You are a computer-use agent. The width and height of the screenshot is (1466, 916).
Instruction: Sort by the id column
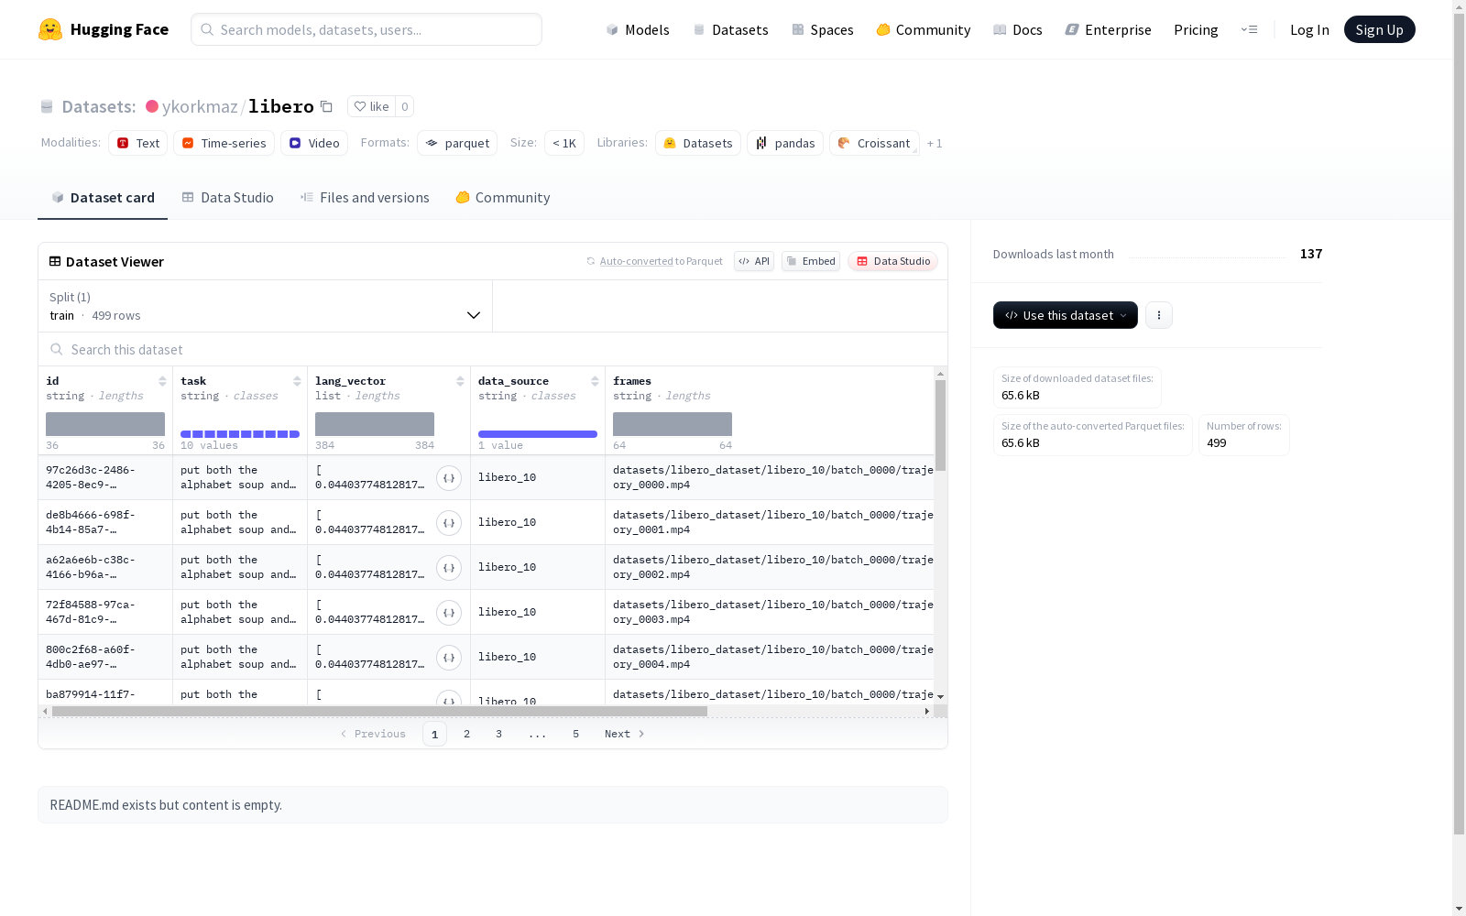(x=162, y=381)
